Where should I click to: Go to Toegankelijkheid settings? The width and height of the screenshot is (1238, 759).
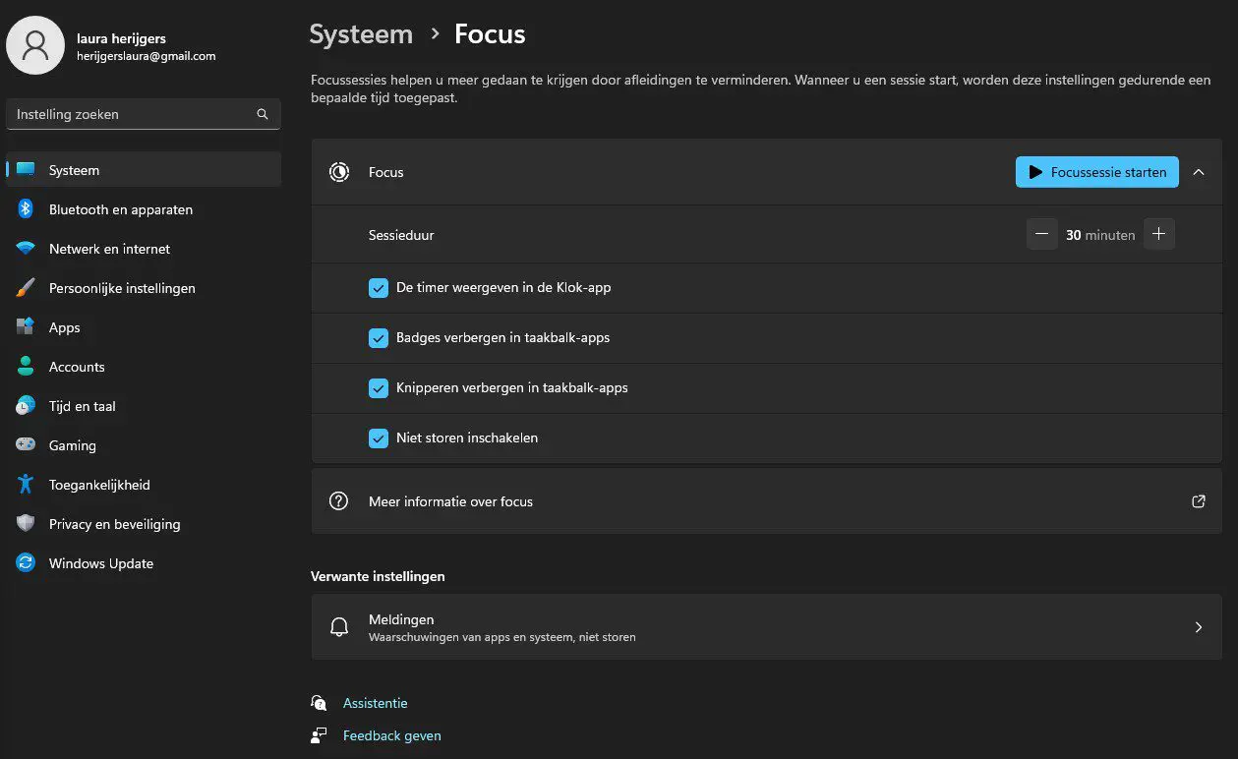click(144, 485)
